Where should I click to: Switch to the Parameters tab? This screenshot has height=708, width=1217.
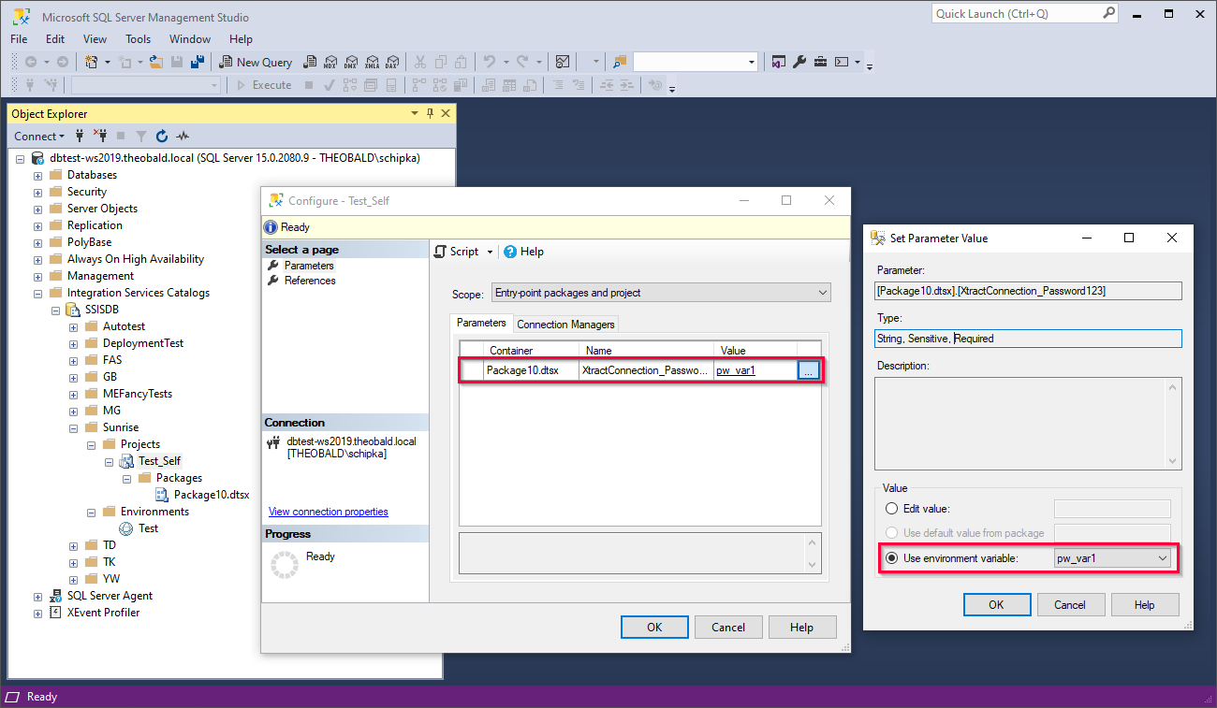coord(481,323)
